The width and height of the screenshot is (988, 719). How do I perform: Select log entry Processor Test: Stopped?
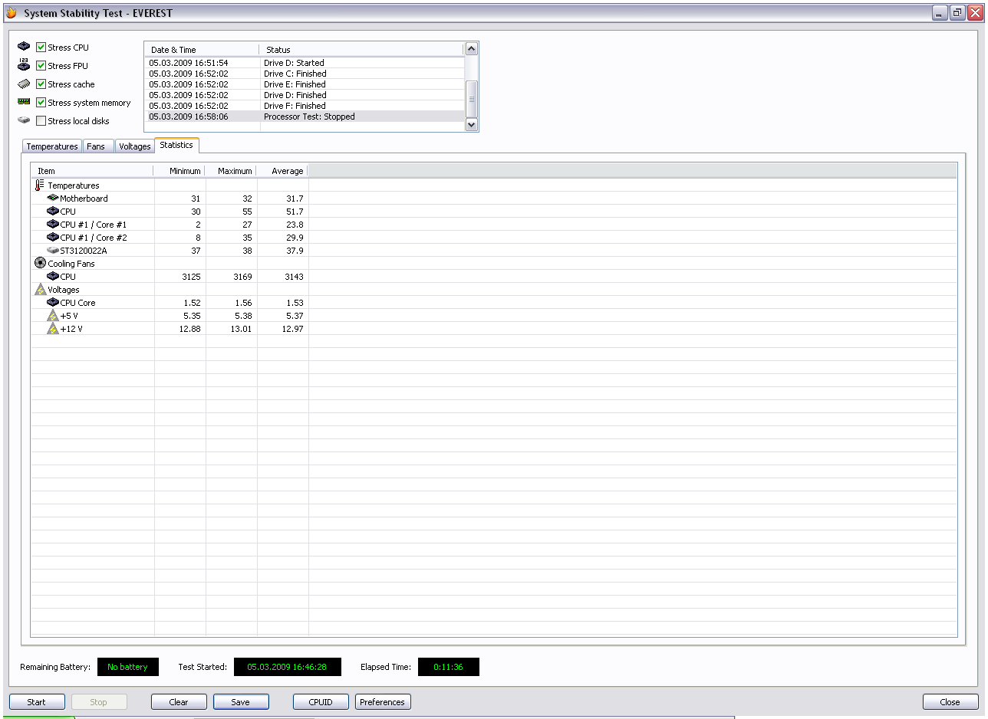pos(305,117)
